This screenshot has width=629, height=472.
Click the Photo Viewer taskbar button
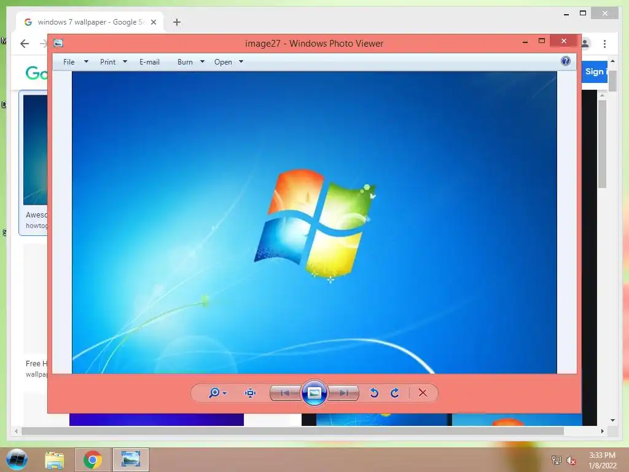[131, 460]
